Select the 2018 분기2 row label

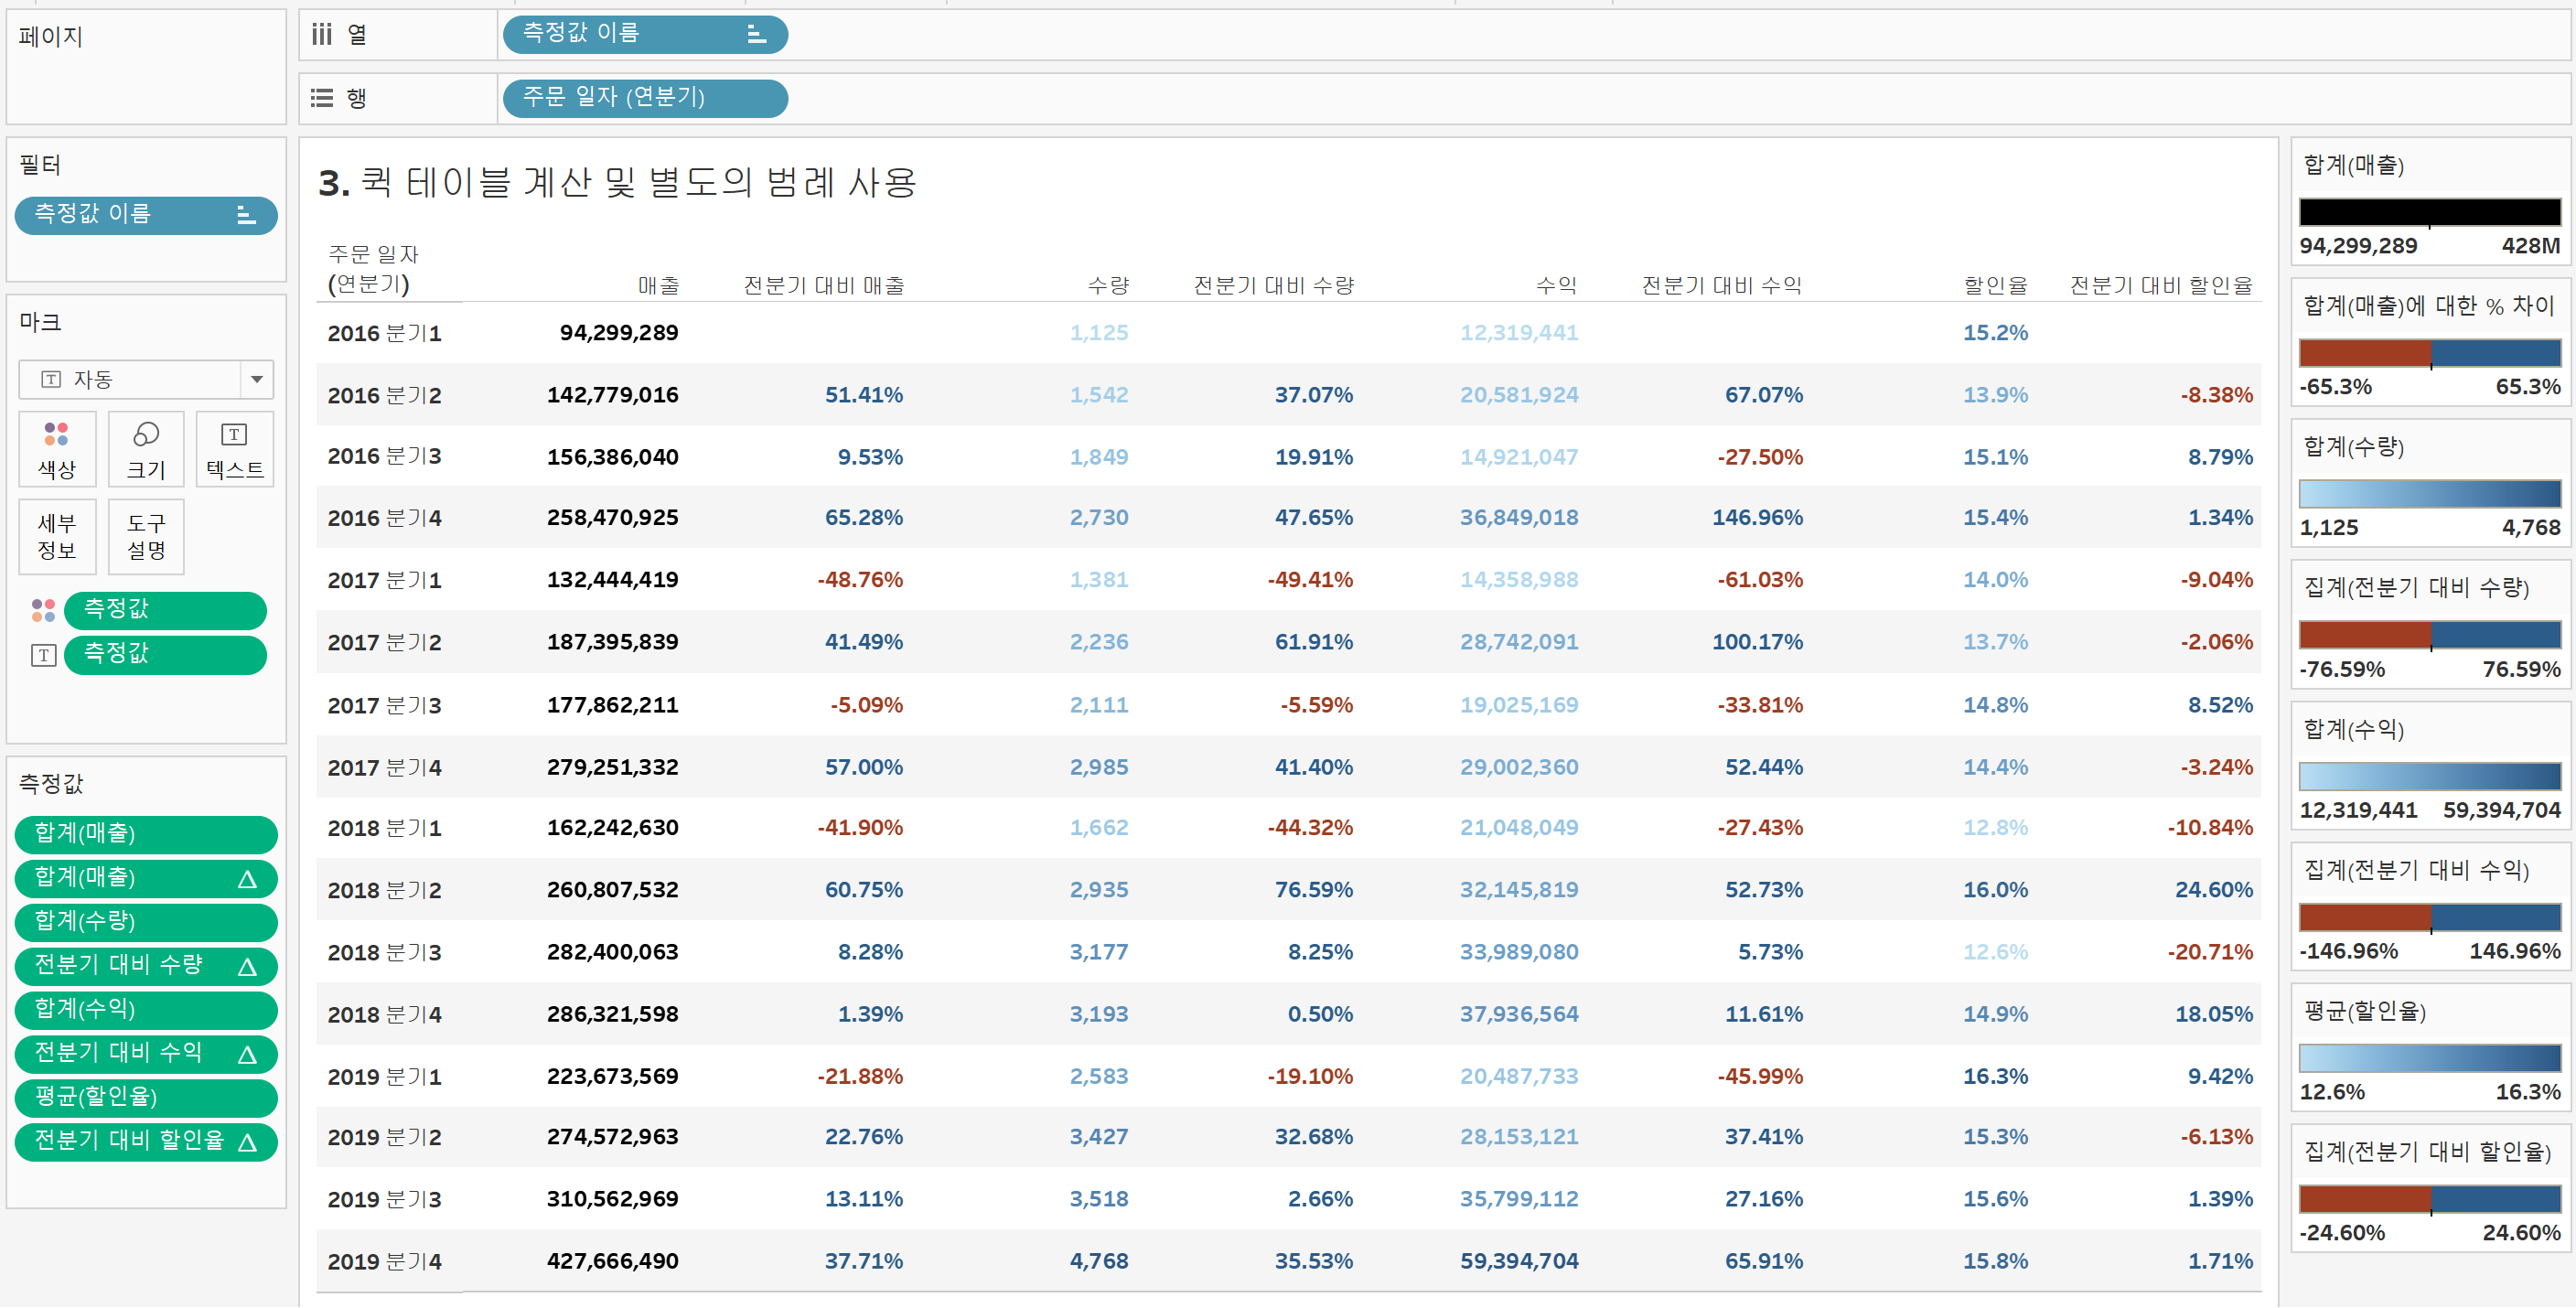pos(384,890)
